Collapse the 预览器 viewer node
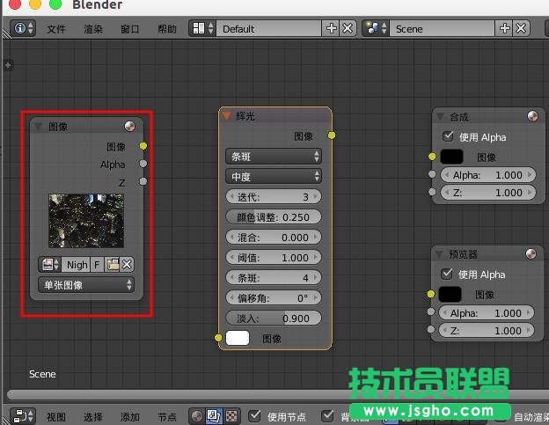Screen dimensions: 549x425 [439, 254]
